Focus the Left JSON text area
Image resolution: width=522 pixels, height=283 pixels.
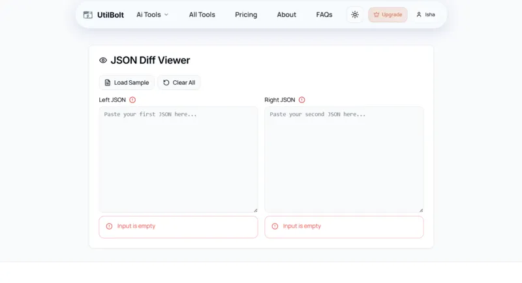pos(178,159)
